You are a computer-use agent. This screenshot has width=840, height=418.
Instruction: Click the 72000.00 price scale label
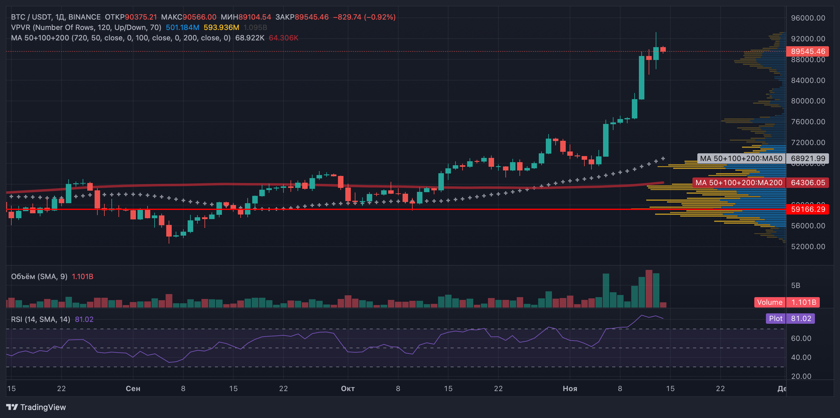(x=808, y=143)
